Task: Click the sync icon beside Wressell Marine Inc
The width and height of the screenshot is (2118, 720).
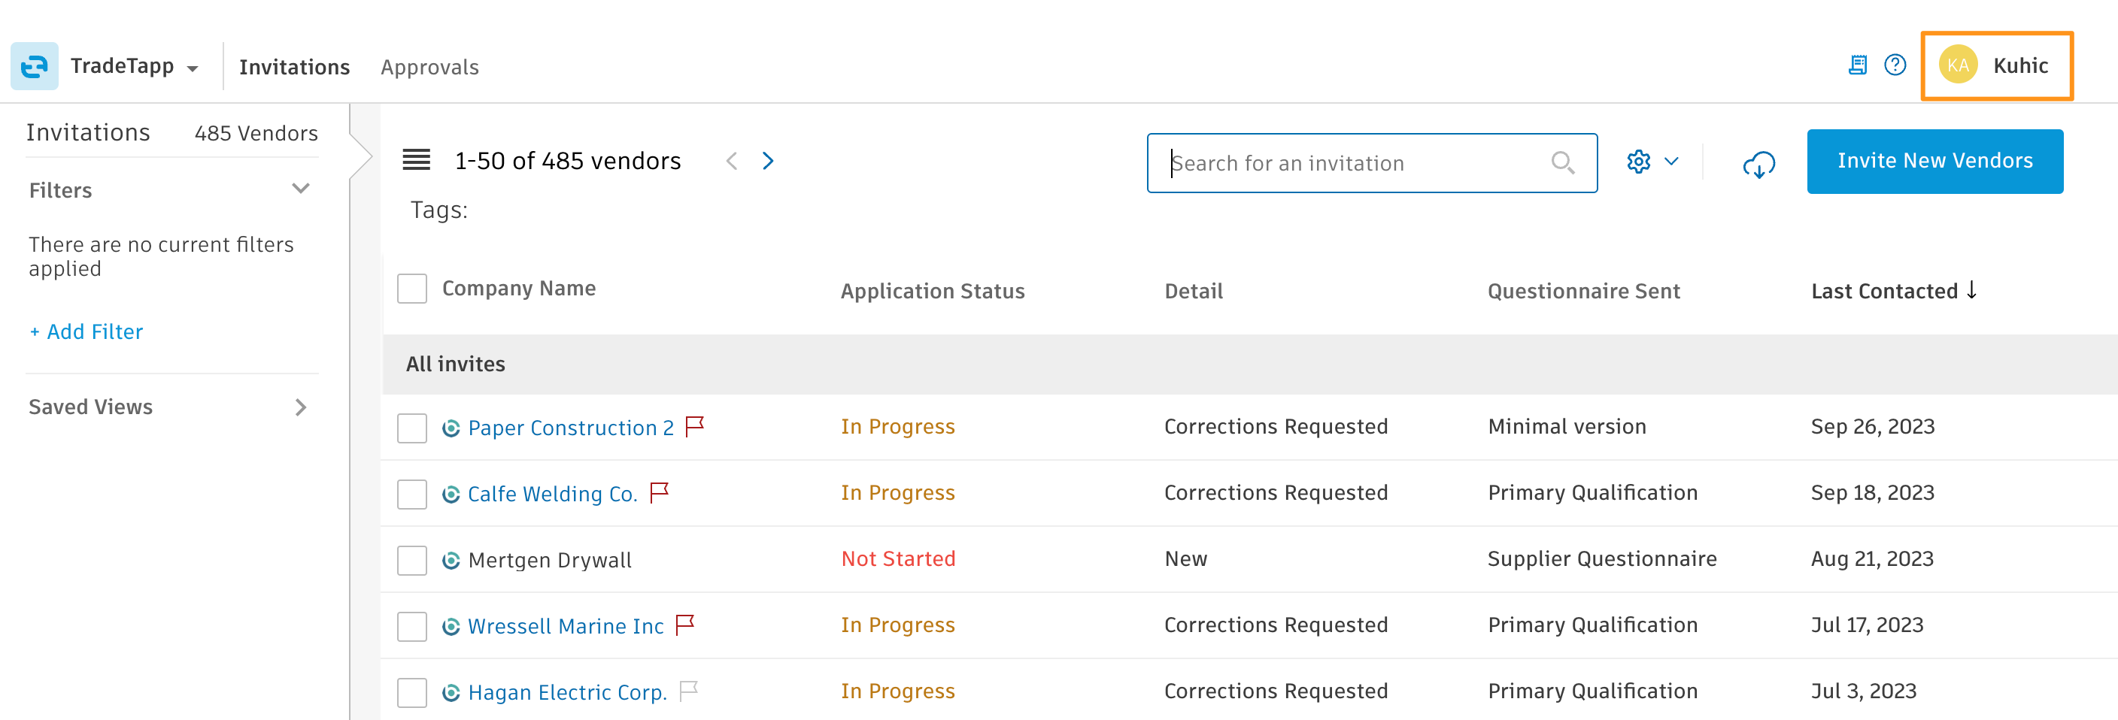Action: tap(451, 626)
